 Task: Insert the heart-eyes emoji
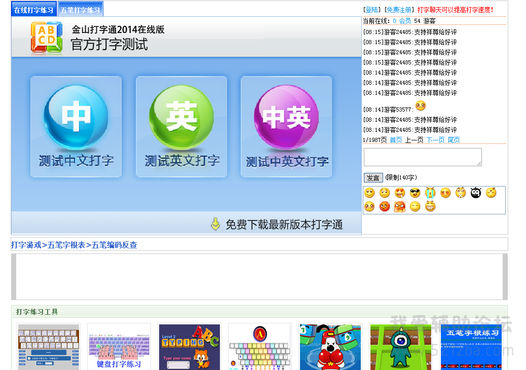pos(400,193)
